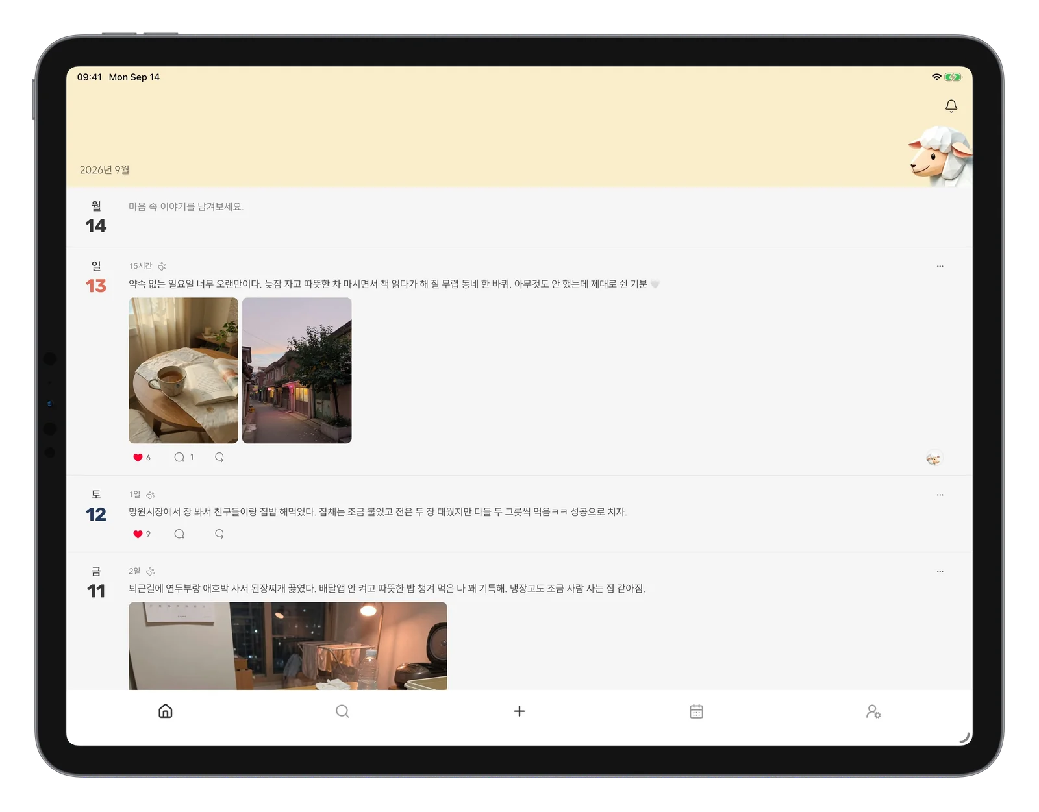The image size is (1039, 812).
Task: Select date 14 월
Action: (96, 217)
